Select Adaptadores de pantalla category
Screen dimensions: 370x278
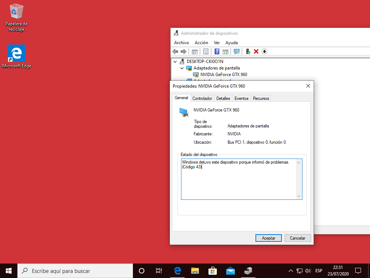(217, 68)
